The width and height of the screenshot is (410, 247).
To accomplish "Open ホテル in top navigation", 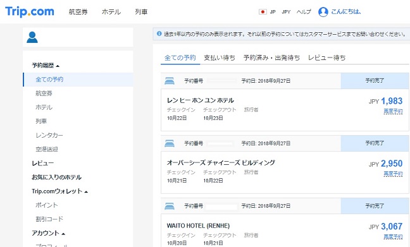I will (111, 12).
